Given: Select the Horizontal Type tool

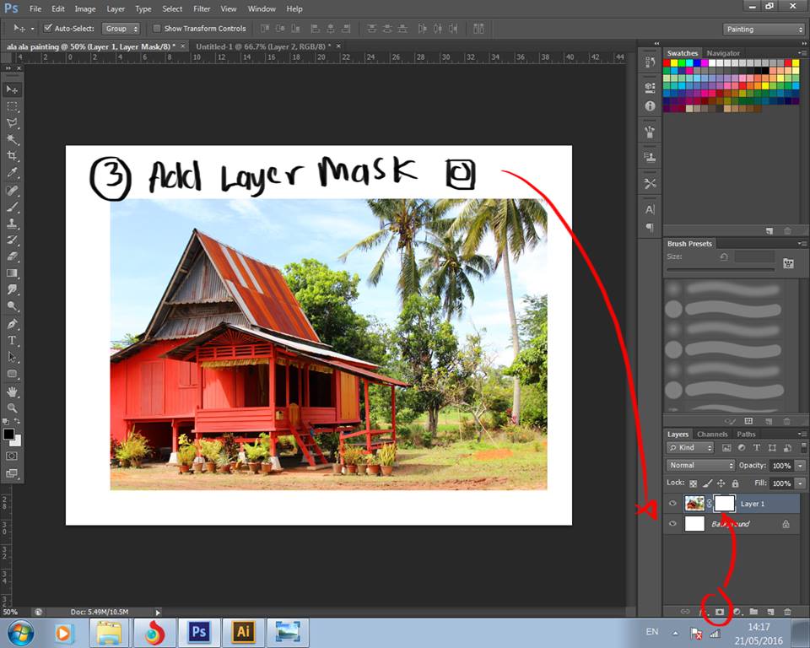Looking at the screenshot, I should [12, 340].
